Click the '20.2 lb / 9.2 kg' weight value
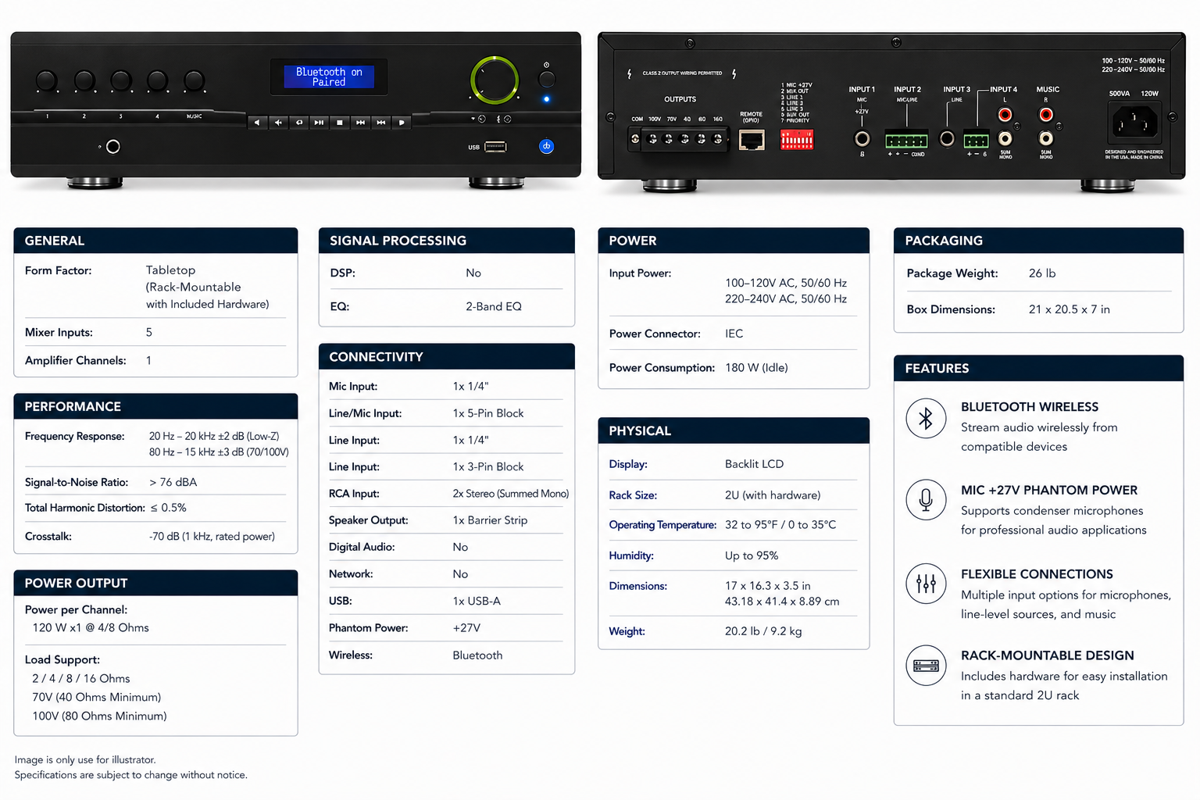Image resolution: width=1200 pixels, height=800 pixels. pyautogui.click(x=763, y=631)
